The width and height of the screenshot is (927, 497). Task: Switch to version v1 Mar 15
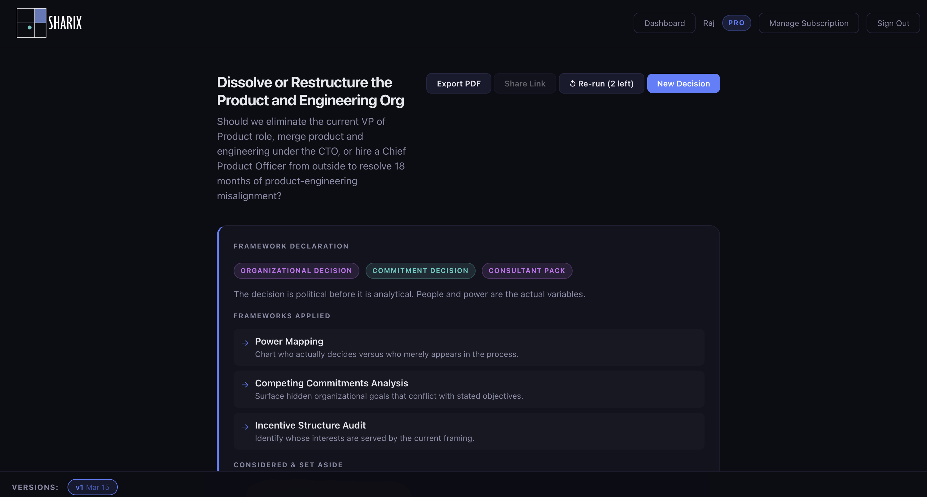pos(93,487)
